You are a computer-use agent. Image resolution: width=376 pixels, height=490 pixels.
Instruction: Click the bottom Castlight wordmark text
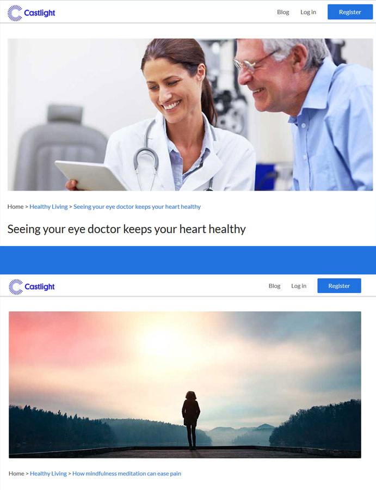tap(40, 286)
